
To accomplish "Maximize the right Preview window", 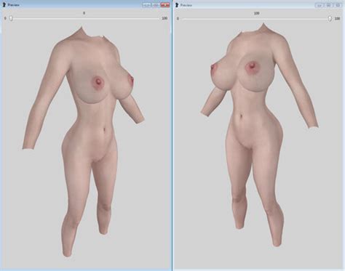I will (329, 5).
